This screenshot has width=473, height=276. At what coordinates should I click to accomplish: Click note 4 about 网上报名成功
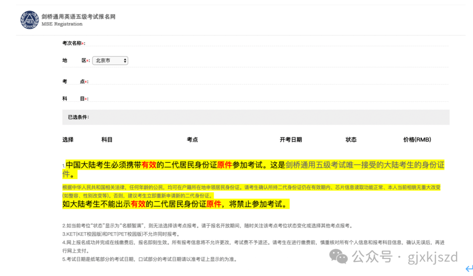[x=254, y=247]
